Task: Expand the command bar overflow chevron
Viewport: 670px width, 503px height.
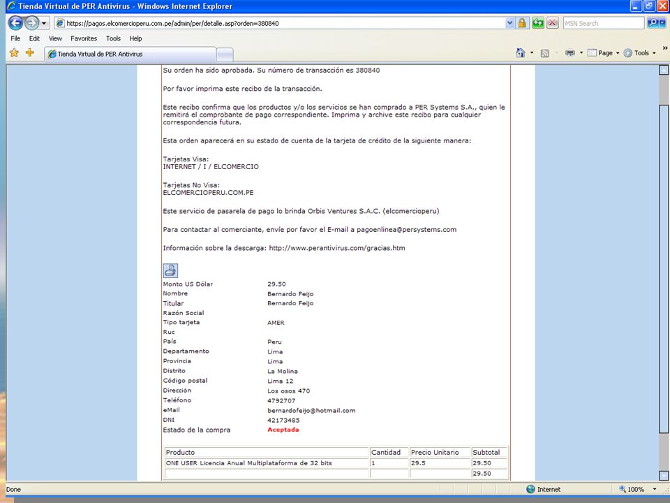Action: (665, 48)
